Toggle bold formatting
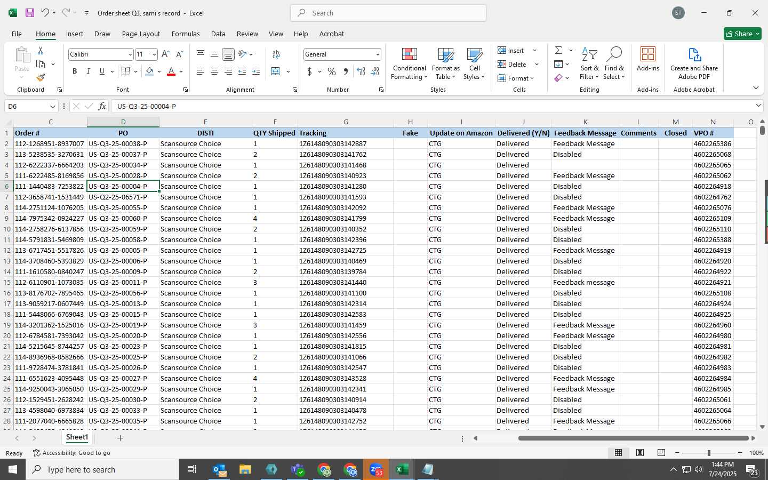Screen dimensions: 768x480 click(75, 71)
